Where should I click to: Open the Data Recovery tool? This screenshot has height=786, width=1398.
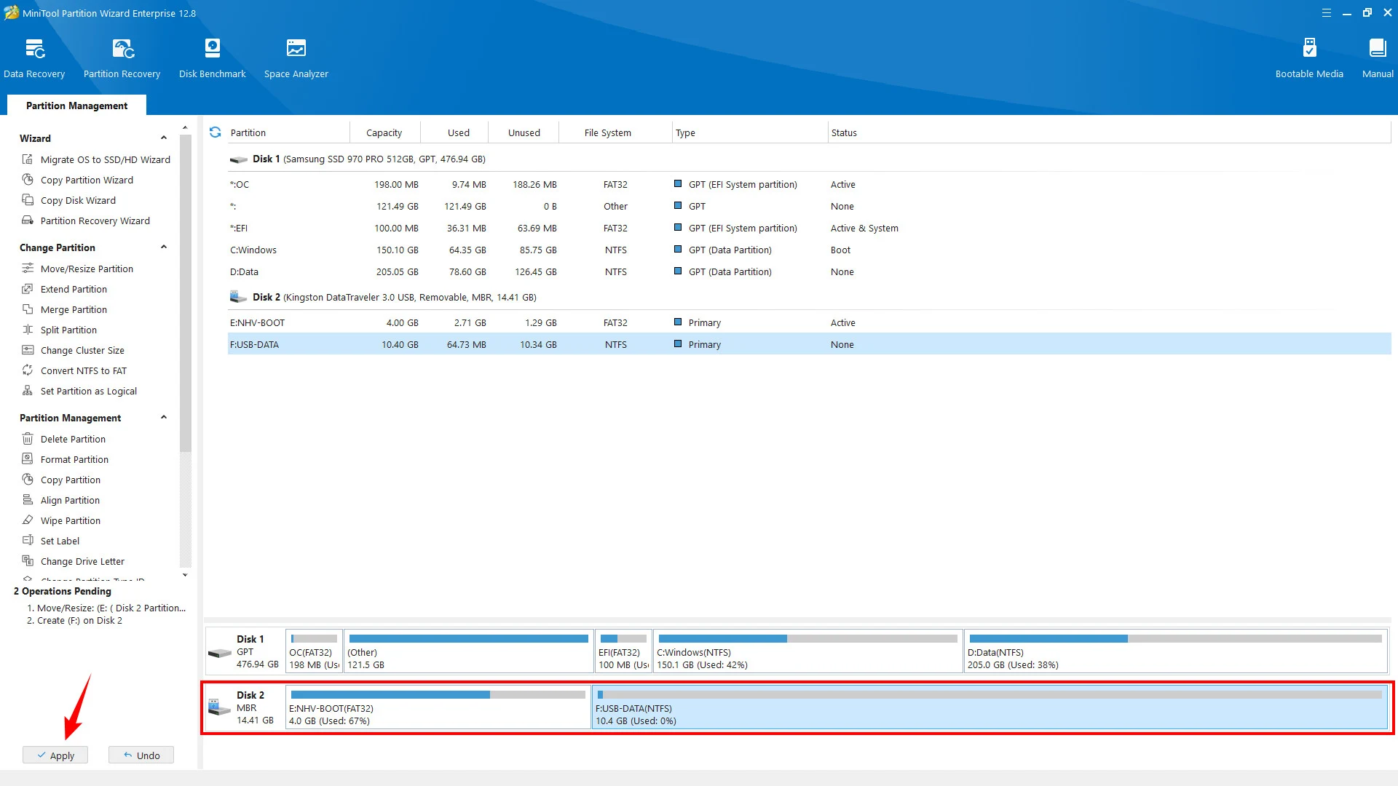coord(34,58)
